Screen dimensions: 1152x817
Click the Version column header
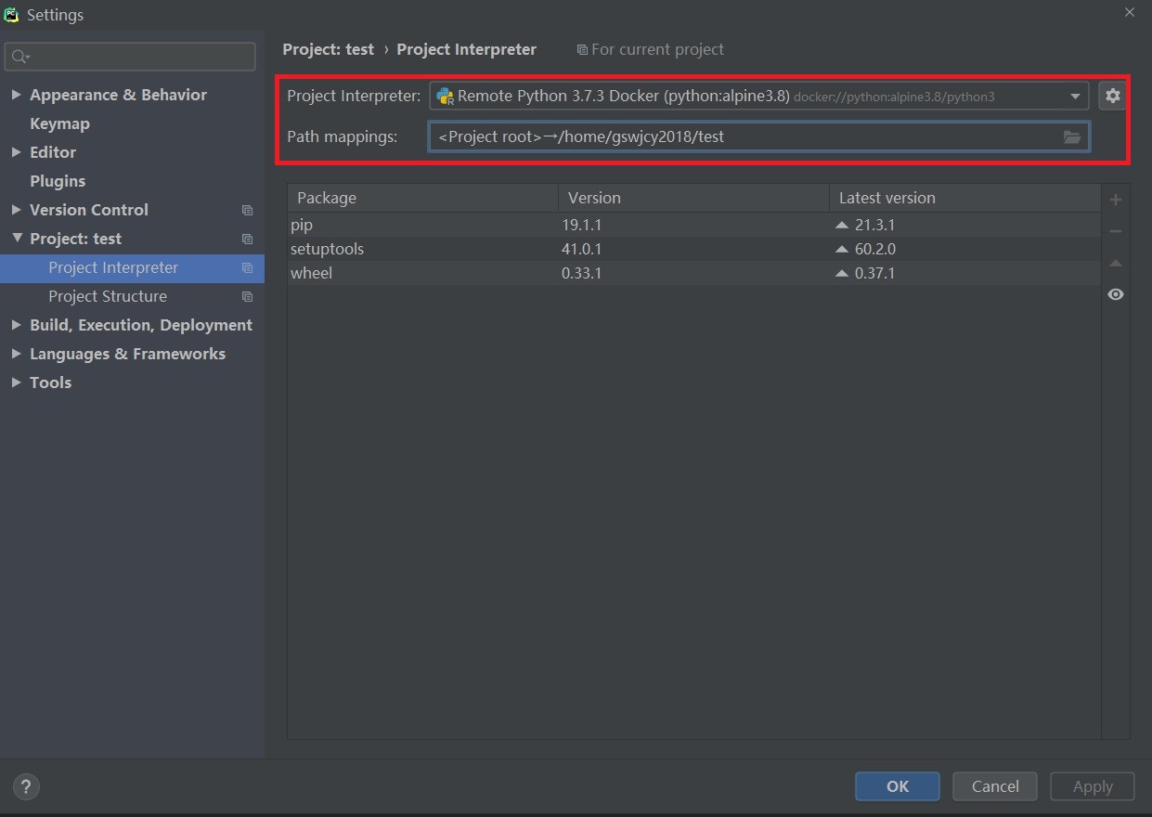pyautogui.click(x=693, y=198)
